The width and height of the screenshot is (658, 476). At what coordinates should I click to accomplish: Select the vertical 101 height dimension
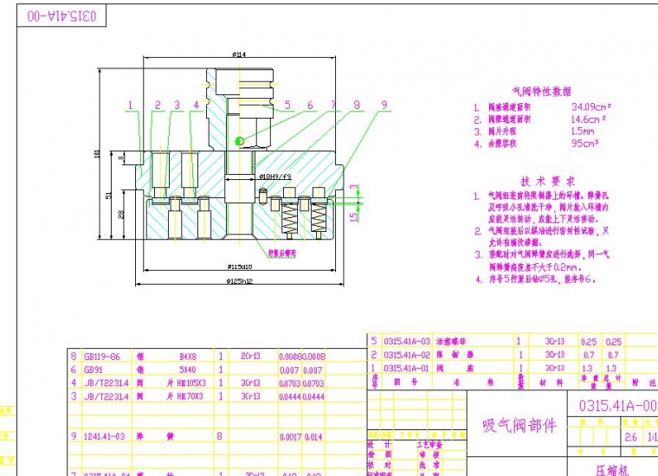pyautogui.click(x=96, y=154)
